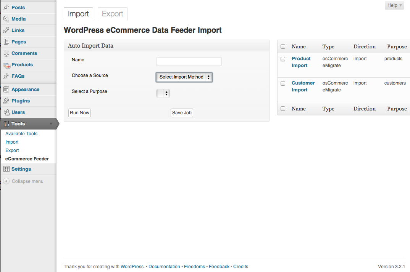Follow the Feedback footer link
Image resolution: width=410 pixels, height=272 pixels.
pos(219,267)
